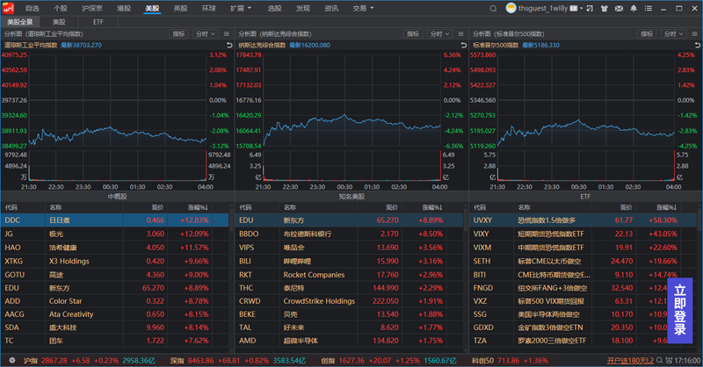Open the notification bell icon

coord(634,9)
